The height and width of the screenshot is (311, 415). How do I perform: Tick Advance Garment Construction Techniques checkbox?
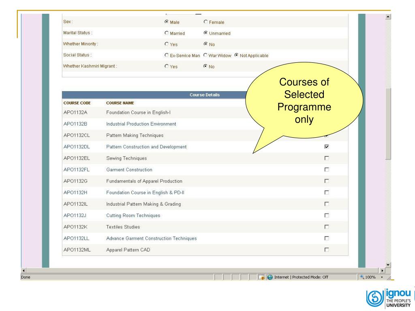pyautogui.click(x=327, y=238)
